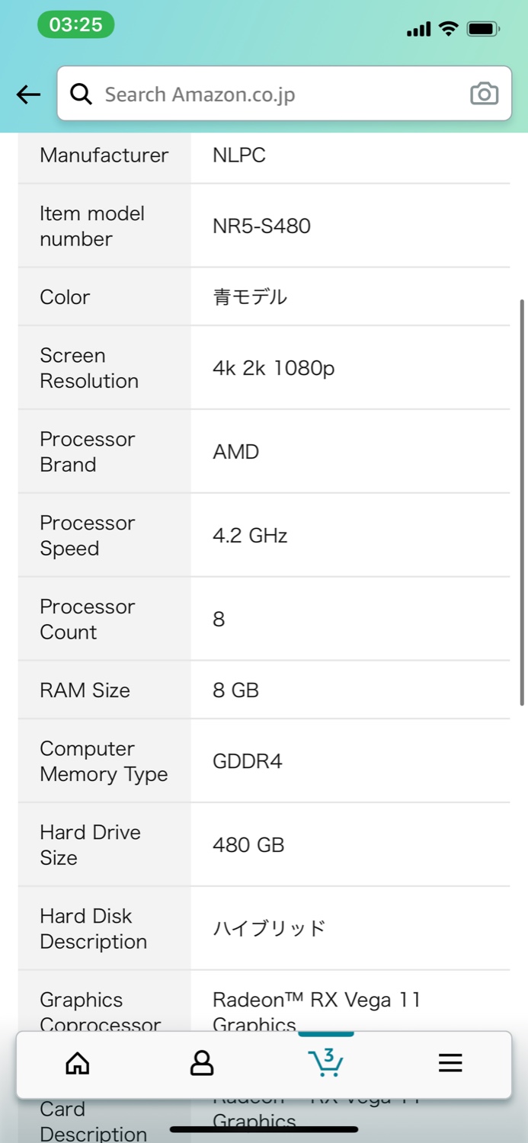This screenshot has height=1143, width=528.
Task: Select the GDDR4 memory type value
Action: [247, 761]
